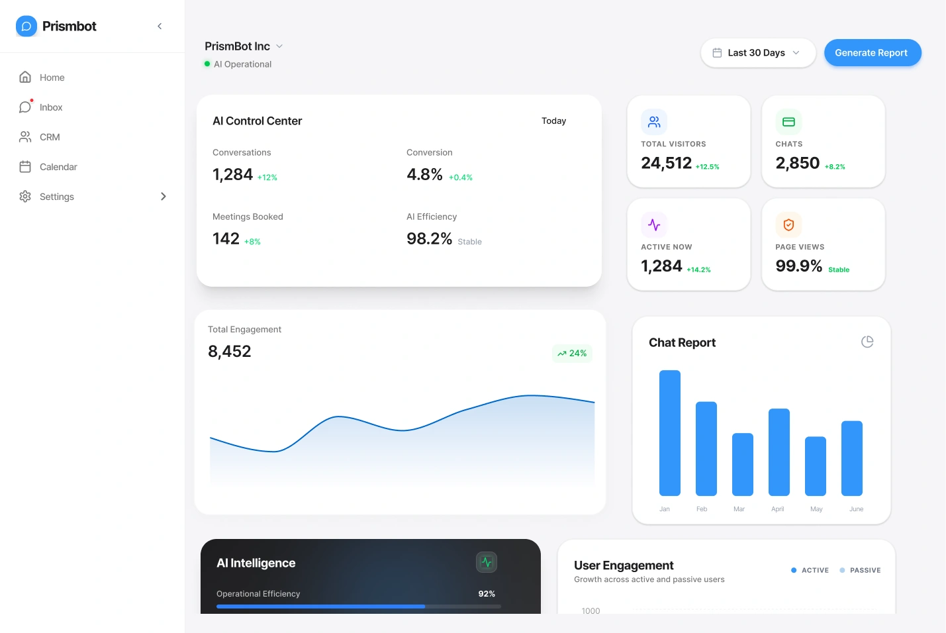
Task: Toggle the PASSIVE legend series
Action: 860,570
